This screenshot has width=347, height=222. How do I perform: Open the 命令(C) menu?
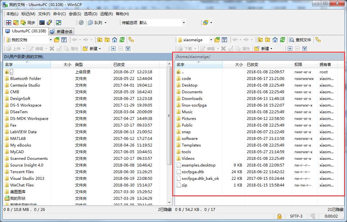59,14
